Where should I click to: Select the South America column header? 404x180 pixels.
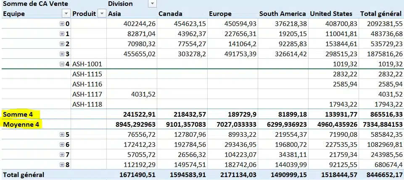[x=283, y=13]
